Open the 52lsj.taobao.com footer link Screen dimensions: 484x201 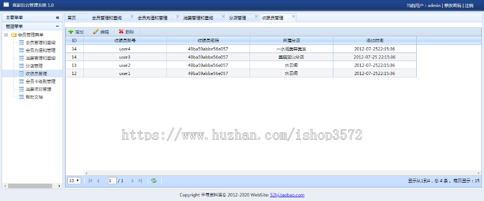click(287, 195)
